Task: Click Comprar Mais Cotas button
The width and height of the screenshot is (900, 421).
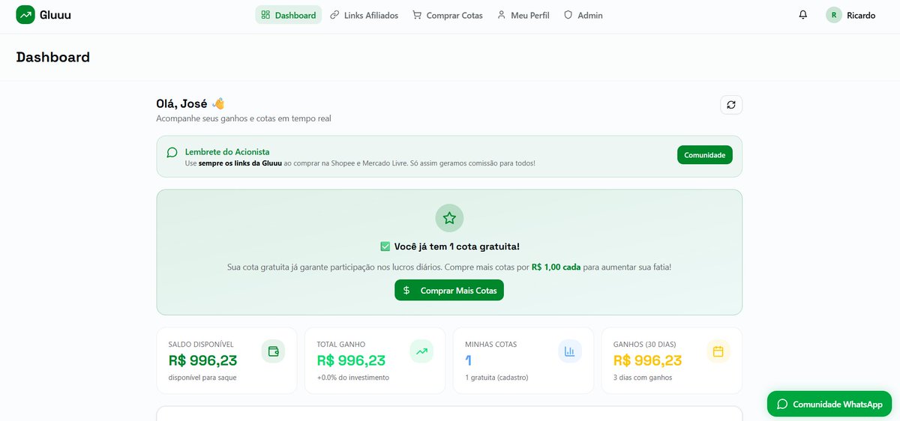Action: tap(449, 290)
